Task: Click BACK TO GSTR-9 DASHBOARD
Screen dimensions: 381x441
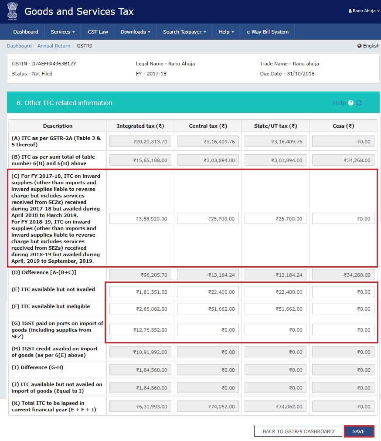Action: coord(298,431)
